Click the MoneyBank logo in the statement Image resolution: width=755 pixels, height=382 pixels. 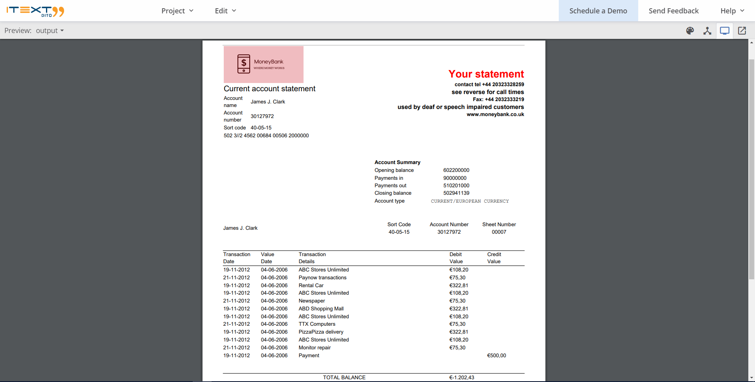click(x=263, y=64)
